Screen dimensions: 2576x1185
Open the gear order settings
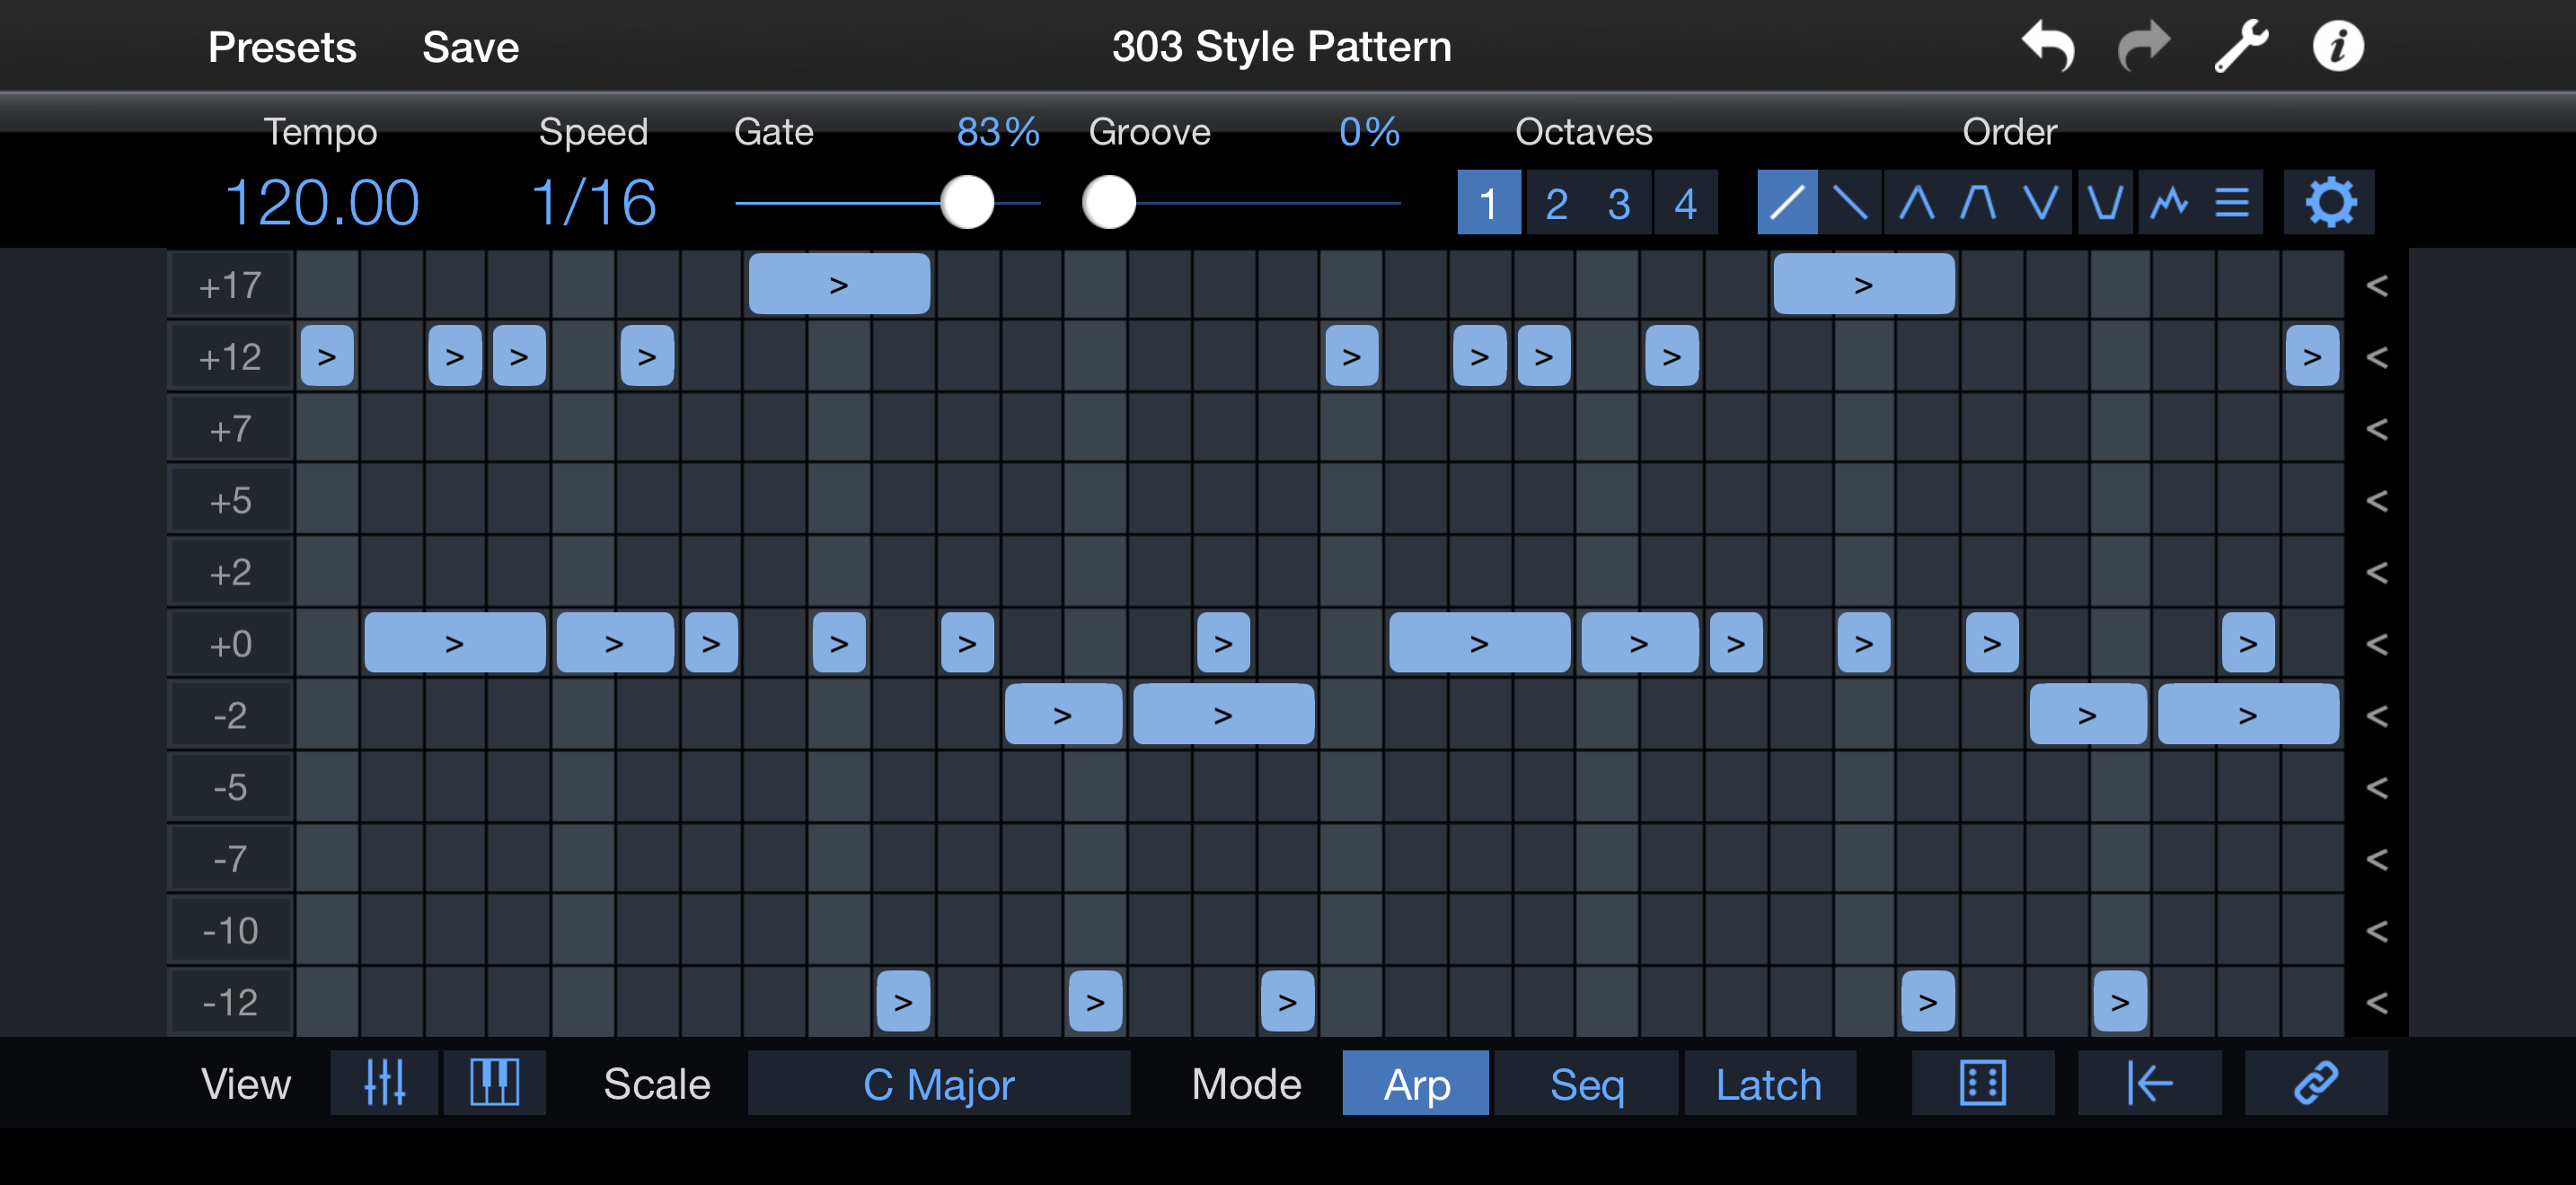click(x=2330, y=203)
